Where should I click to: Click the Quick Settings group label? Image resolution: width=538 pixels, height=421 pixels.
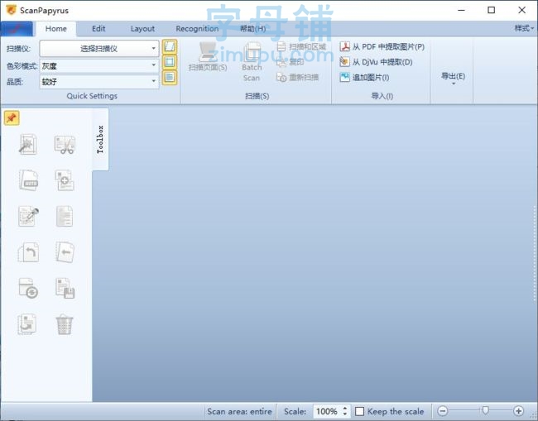tap(92, 96)
